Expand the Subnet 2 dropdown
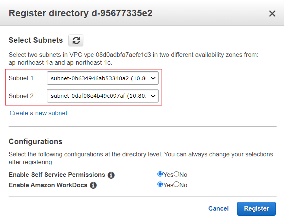This screenshot has width=284, height=221. point(102,96)
